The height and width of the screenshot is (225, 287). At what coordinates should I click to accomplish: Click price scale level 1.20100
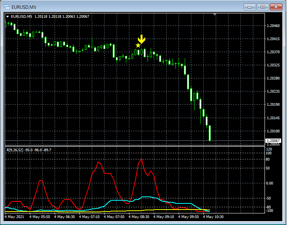(x=273, y=131)
